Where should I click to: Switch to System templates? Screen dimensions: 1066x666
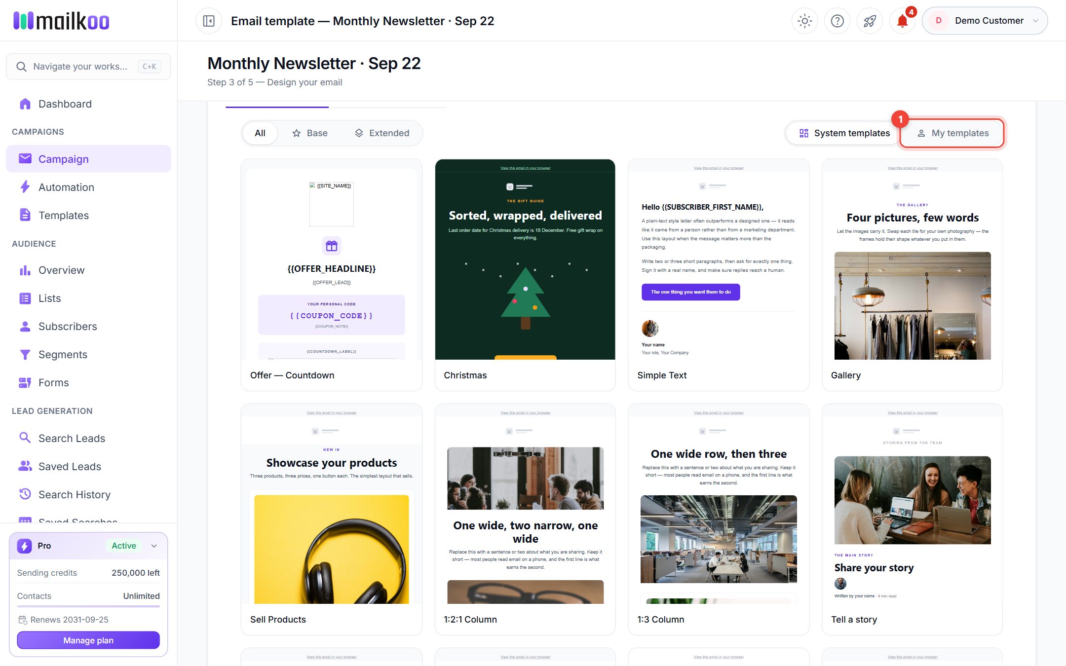(x=844, y=133)
